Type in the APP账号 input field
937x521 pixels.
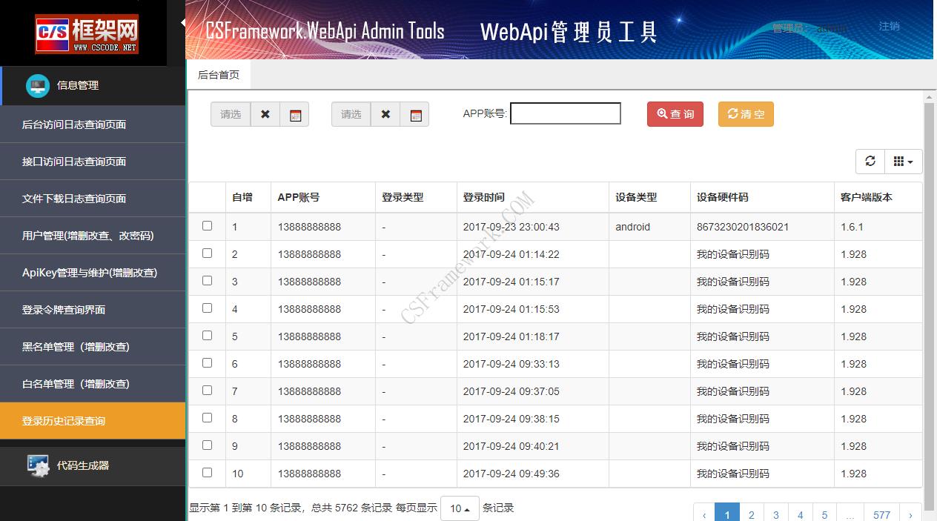[565, 113]
